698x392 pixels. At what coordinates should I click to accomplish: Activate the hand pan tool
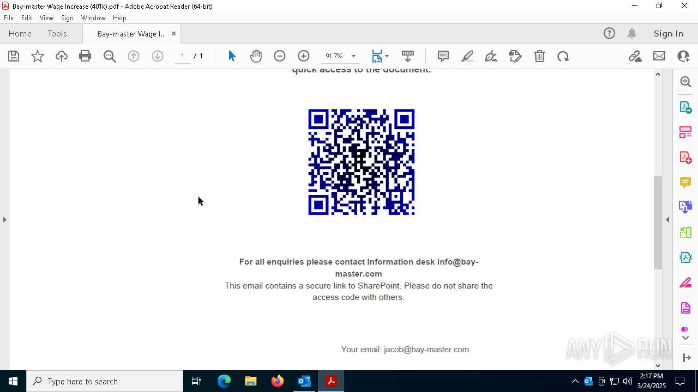(x=256, y=56)
